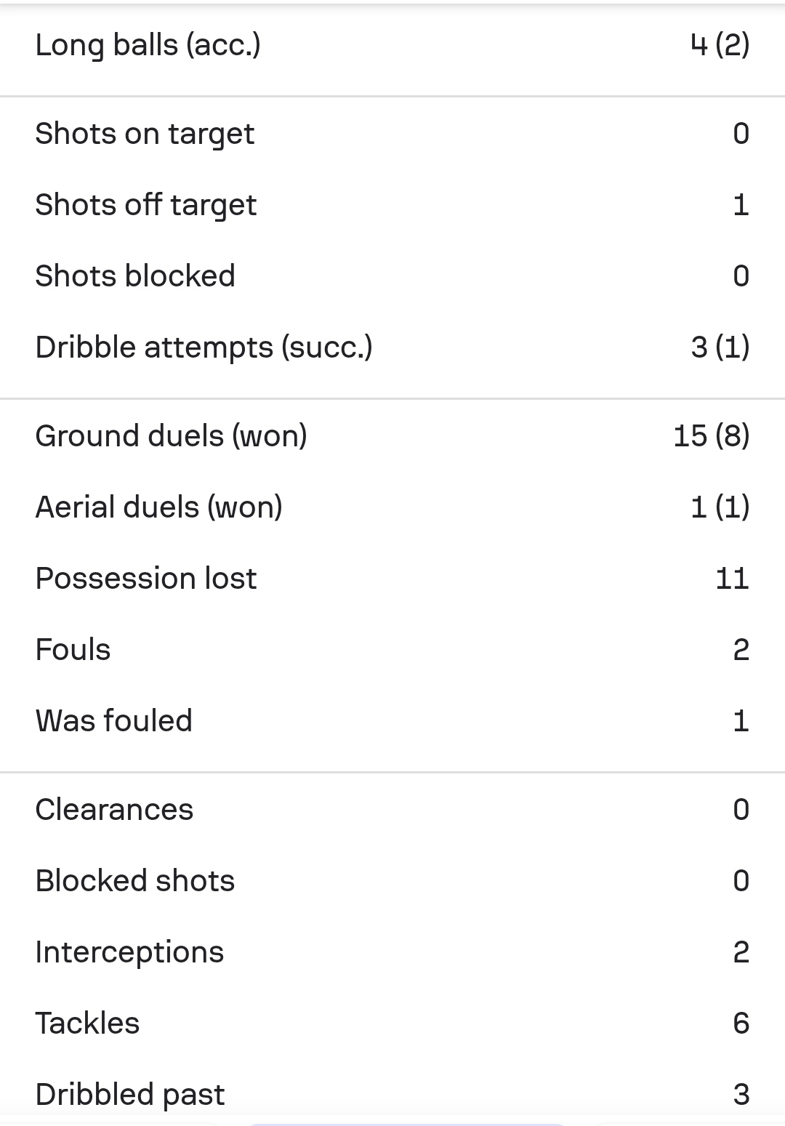Click the 15 (8) ground duels value
This screenshot has width=785, height=1126.
coord(711,436)
